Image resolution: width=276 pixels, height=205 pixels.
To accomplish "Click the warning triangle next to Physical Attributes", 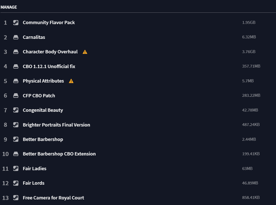I will (71, 81).
